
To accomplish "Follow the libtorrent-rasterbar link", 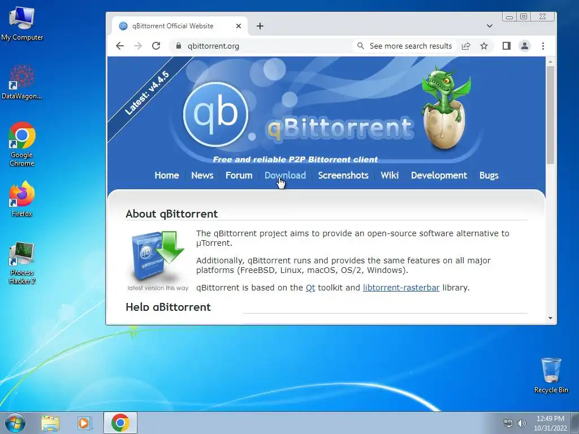I will click(x=401, y=288).
